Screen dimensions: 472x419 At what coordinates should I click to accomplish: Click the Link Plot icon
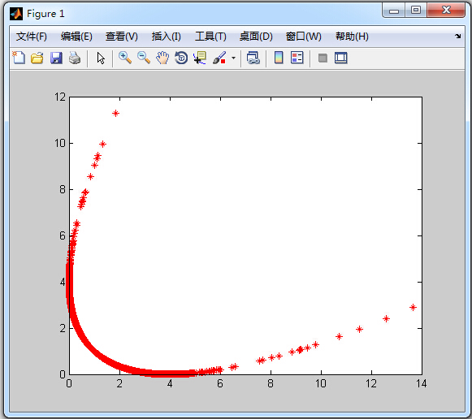pos(253,58)
